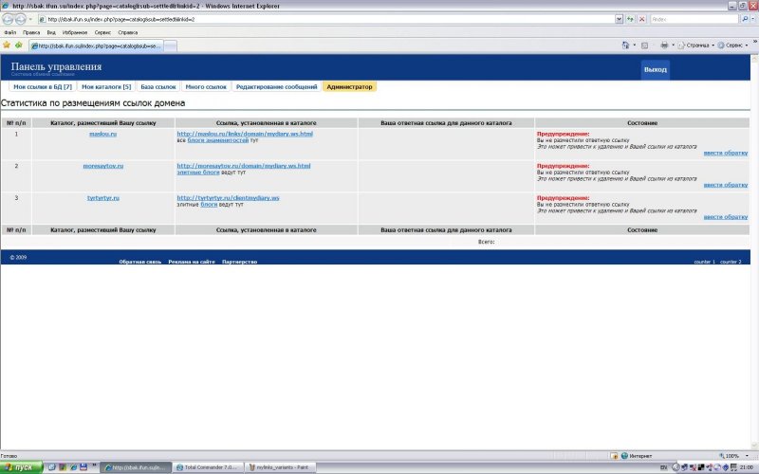759x474 pixels.
Task: Click the Windows Start button
Action: click(19, 467)
